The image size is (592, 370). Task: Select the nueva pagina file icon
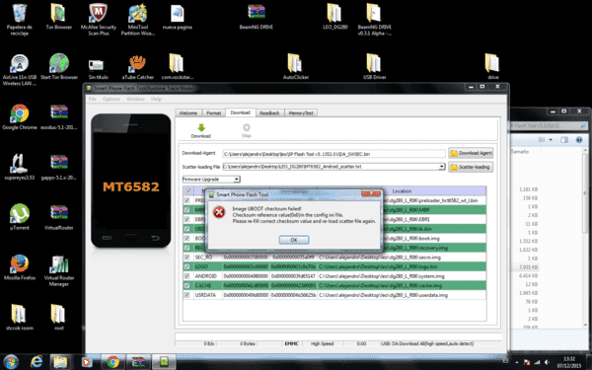coord(177,16)
